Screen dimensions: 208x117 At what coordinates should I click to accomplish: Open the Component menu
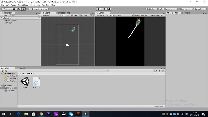pos(35,5)
